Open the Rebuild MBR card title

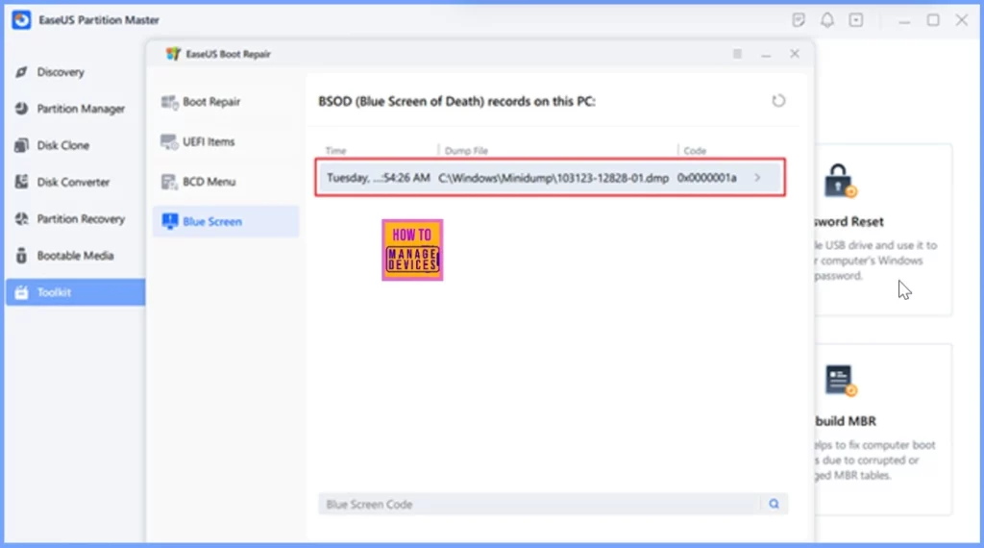846,421
